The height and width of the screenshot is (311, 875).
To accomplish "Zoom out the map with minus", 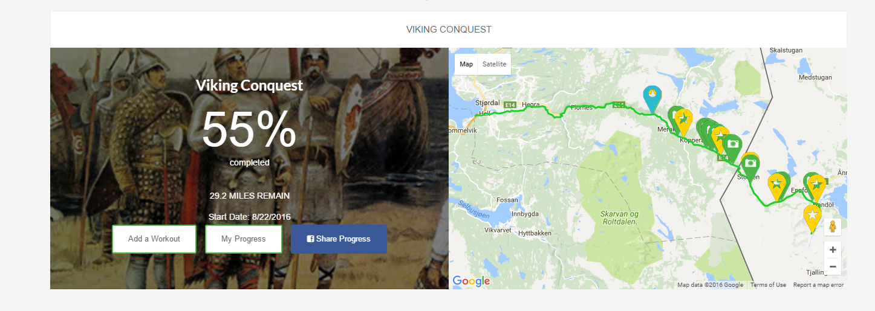I will (833, 266).
